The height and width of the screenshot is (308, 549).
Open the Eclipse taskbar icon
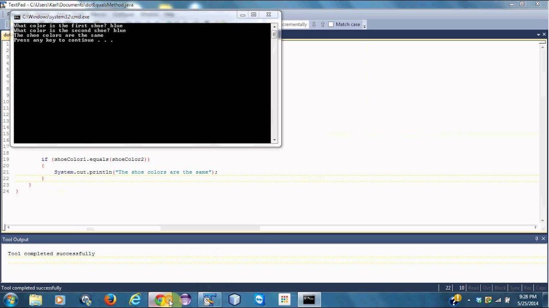tap(185, 300)
